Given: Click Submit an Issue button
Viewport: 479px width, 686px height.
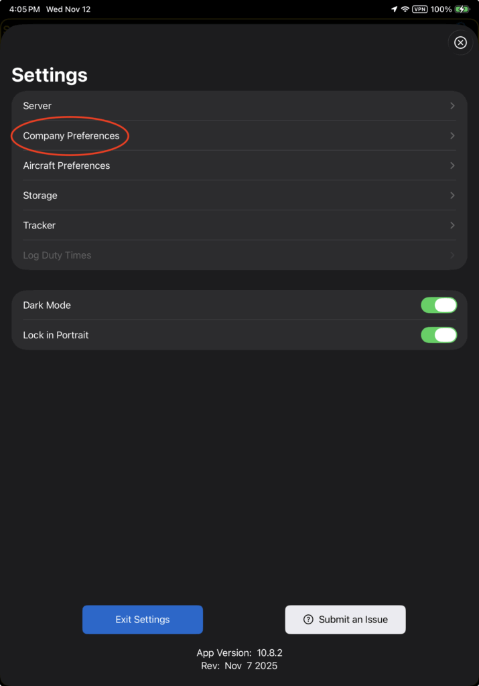Looking at the screenshot, I should click(x=346, y=620).
